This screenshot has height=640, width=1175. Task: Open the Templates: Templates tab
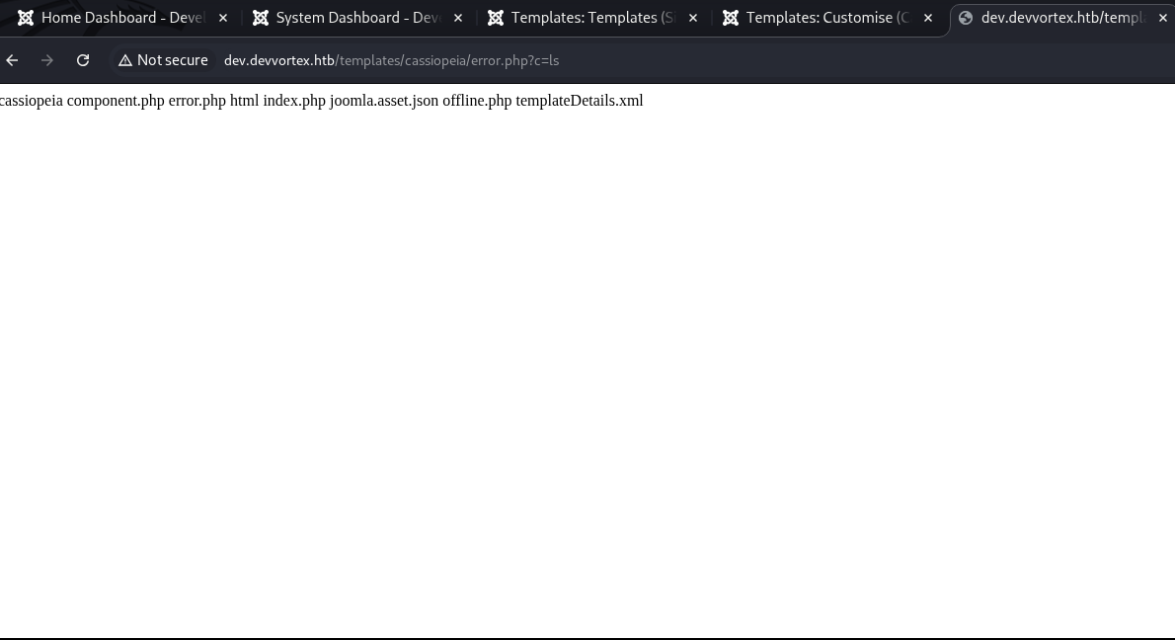[590, 18]
